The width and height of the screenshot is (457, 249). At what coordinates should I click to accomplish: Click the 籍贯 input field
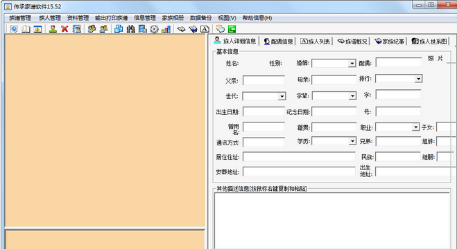(x=334, y=127)
